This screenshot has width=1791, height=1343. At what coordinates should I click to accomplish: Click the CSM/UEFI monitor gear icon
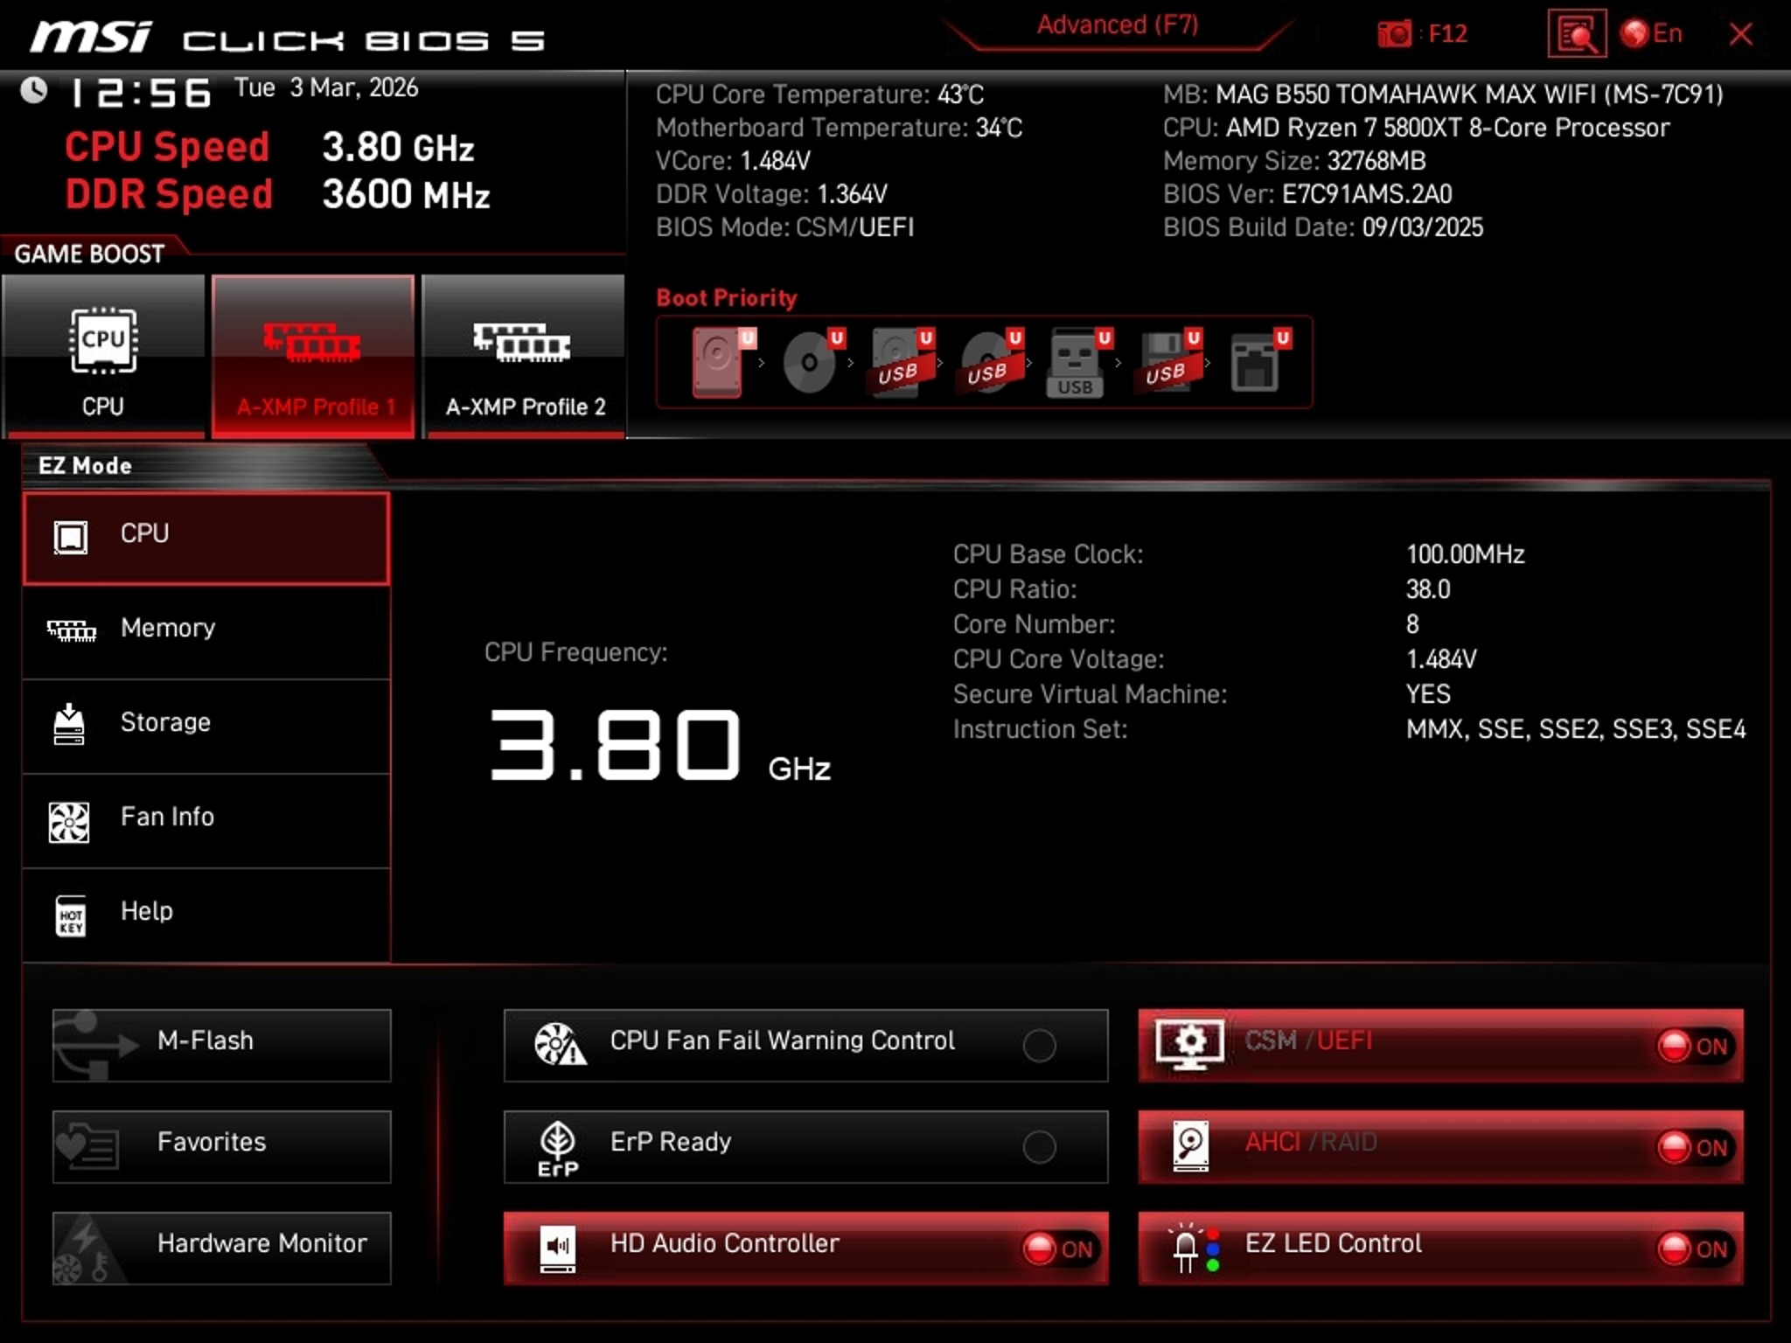[1189, 1044]
